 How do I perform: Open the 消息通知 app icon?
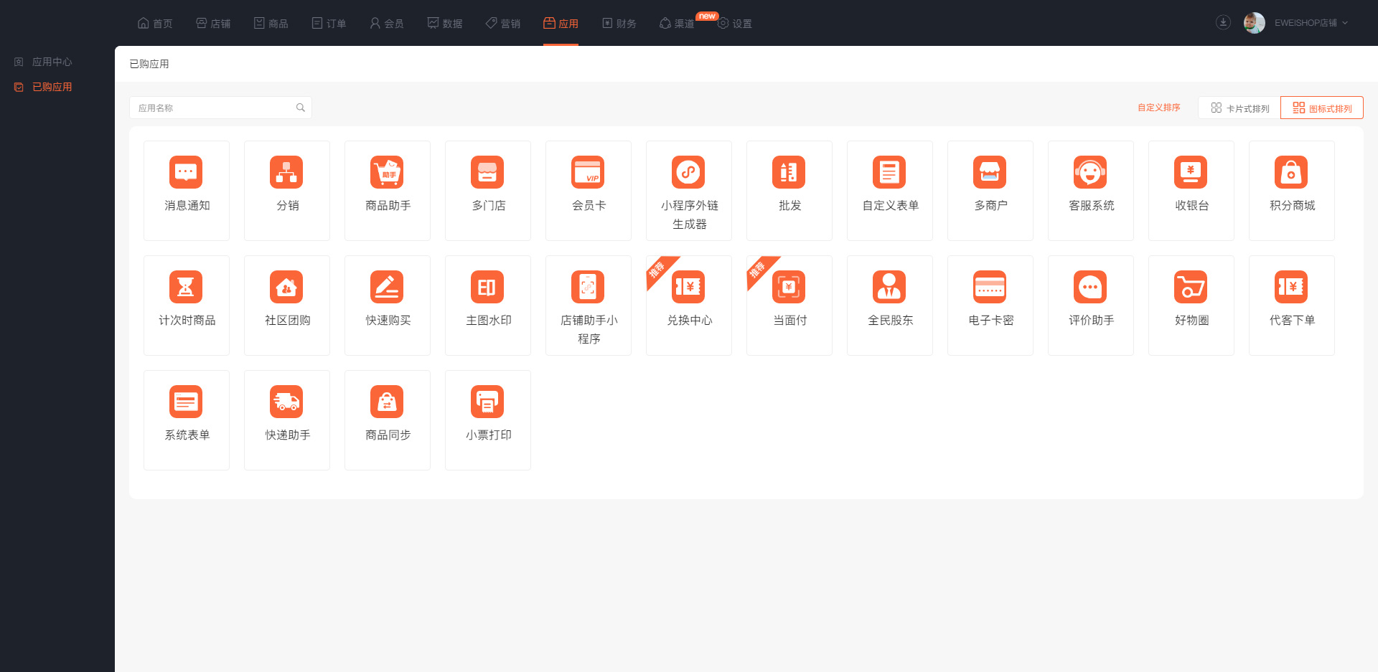[186, 173]
